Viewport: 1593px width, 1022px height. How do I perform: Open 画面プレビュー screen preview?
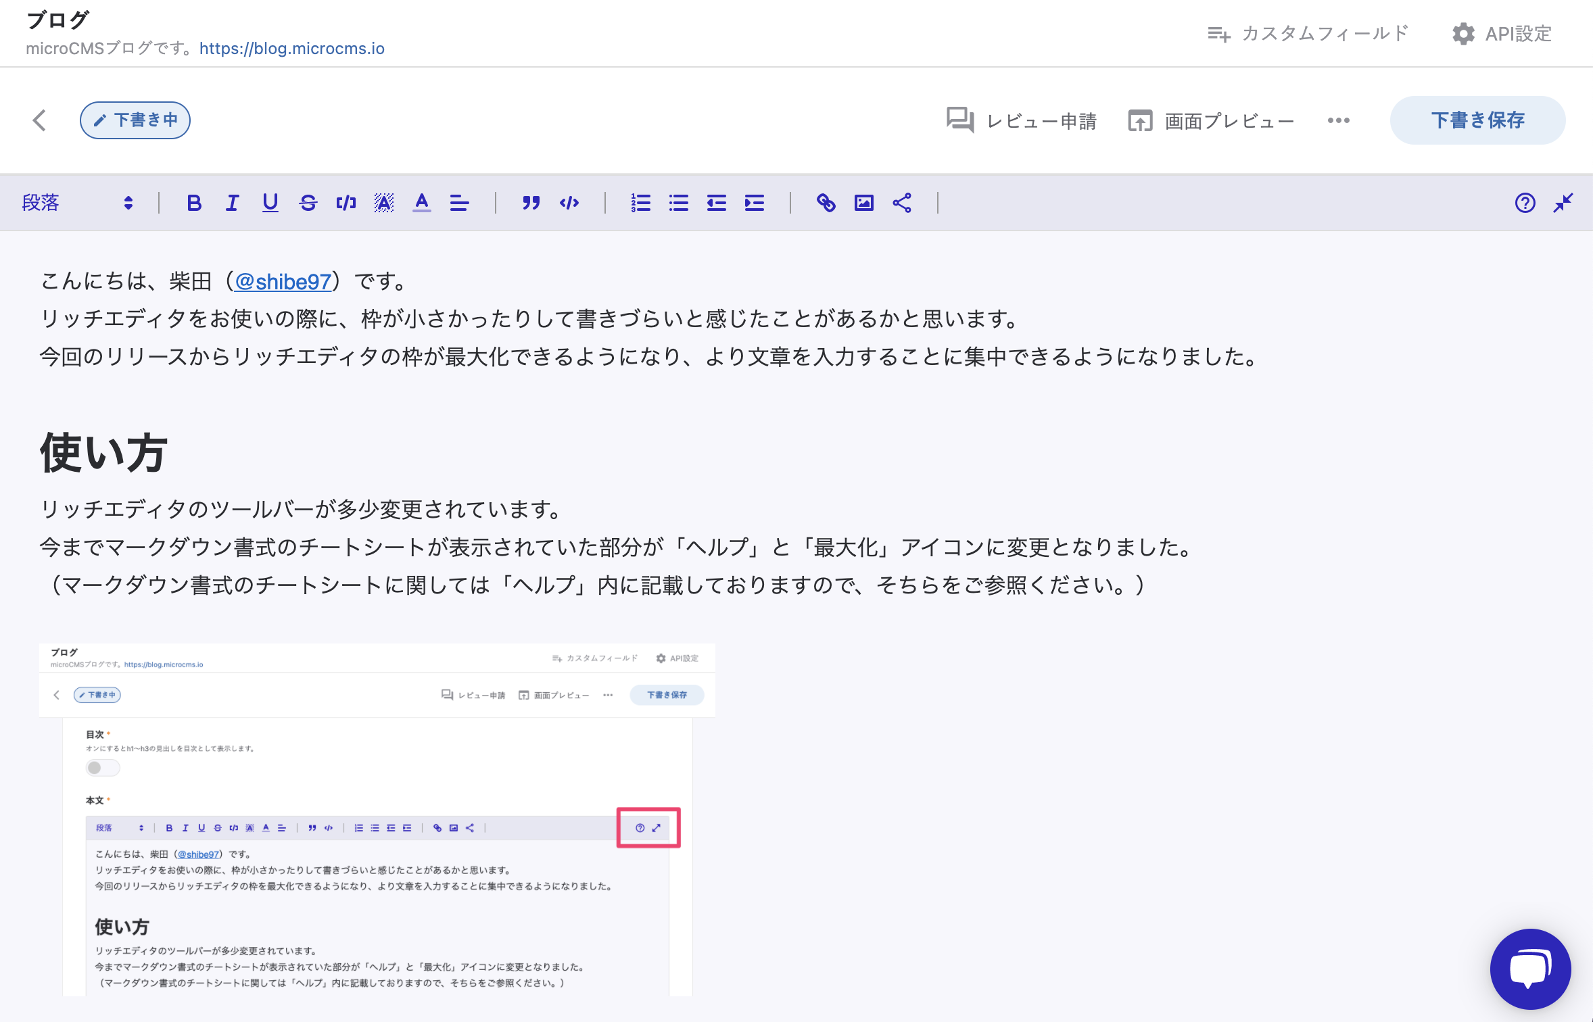click(1211, 120)
